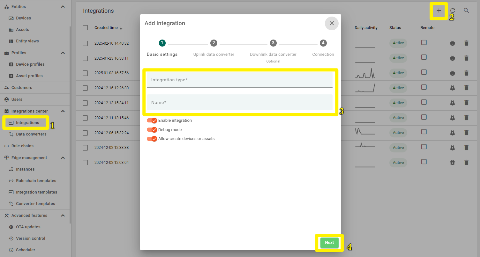Screen dimensions: 480x257
Task: Click the debug bug icon in first row
Action: click(x=452, y=43)
